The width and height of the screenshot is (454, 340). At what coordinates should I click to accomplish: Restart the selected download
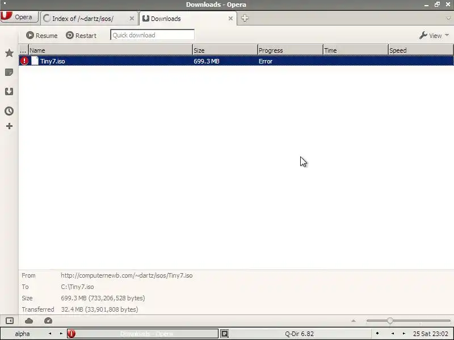[81, 35]
